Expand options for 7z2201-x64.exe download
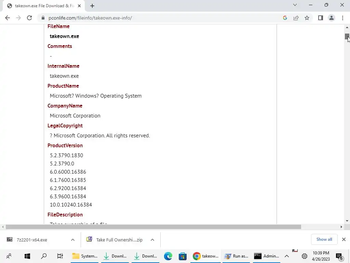This screenshot has height=263, width=350. 73,240
